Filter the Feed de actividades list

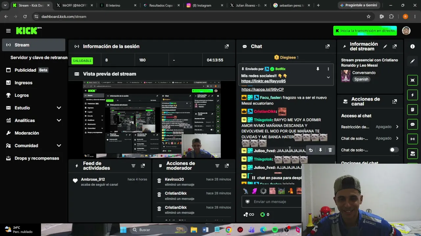pos(133,166)
